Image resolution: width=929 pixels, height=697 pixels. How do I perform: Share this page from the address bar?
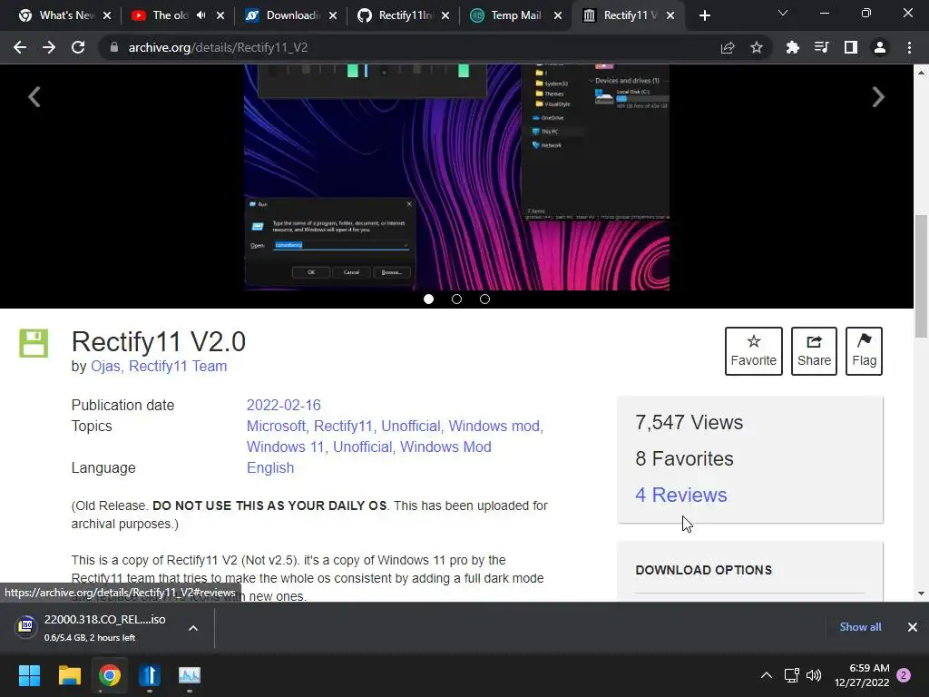[728, 47]
